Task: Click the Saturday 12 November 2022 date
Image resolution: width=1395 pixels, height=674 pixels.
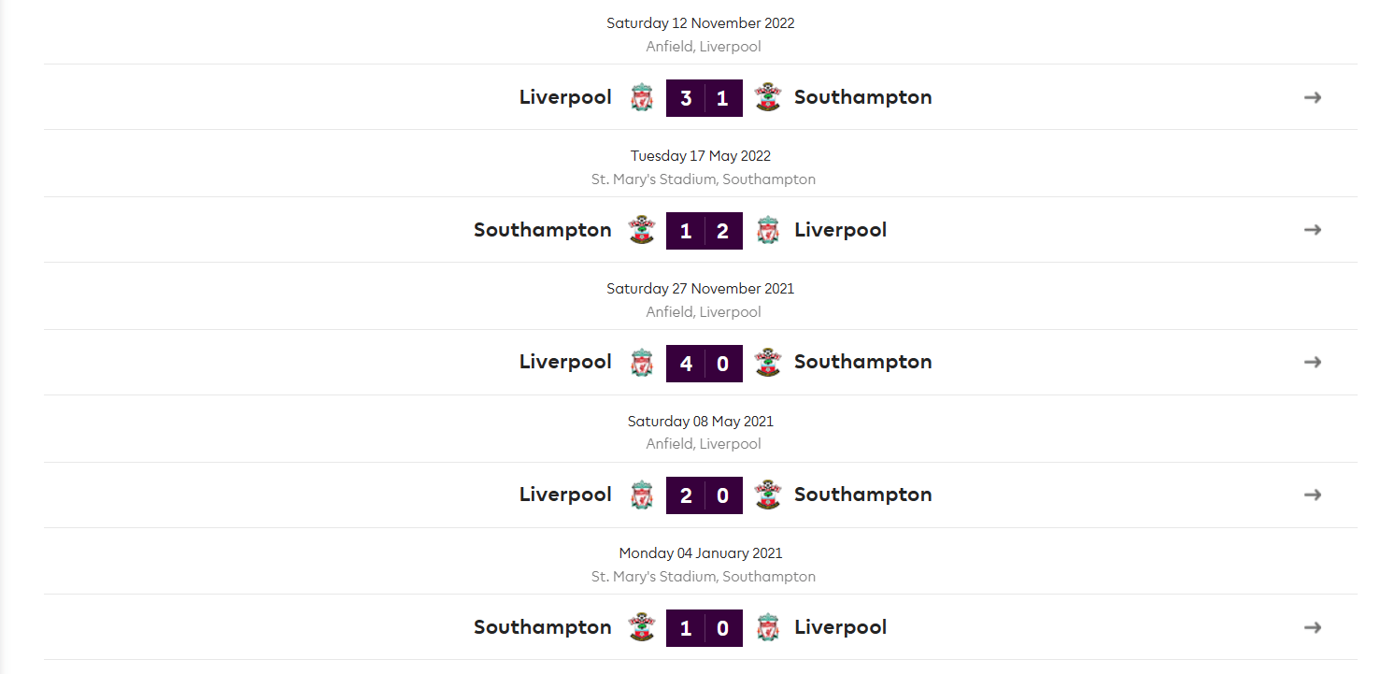Action: pyautogui.click(x=701, y=23)
